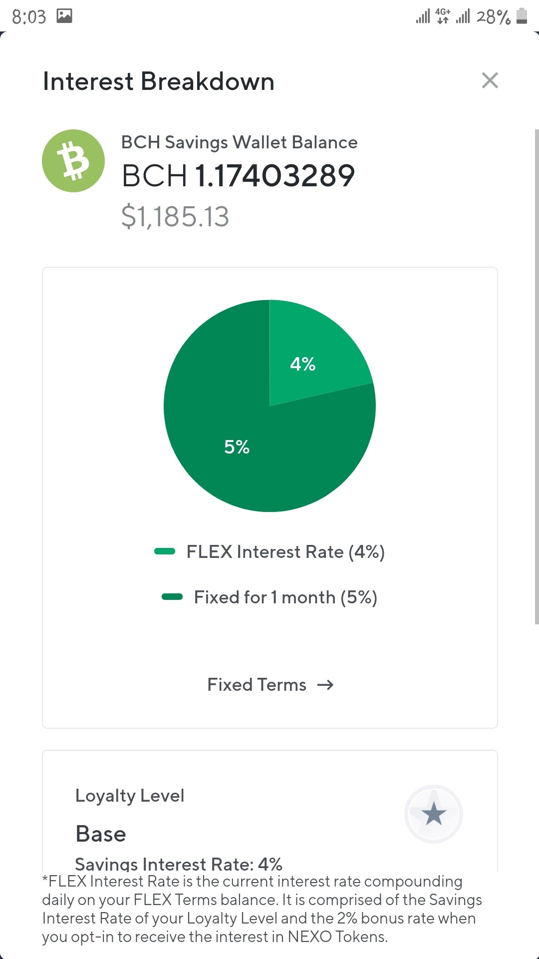Open the Fixed Terms link
The height and width of the screenshot is (959, 539).
tap(270, 685)
